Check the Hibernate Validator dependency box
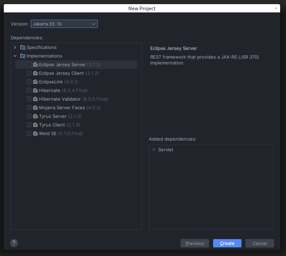This screenshot has width=286, height=256. tap(29, 99)
